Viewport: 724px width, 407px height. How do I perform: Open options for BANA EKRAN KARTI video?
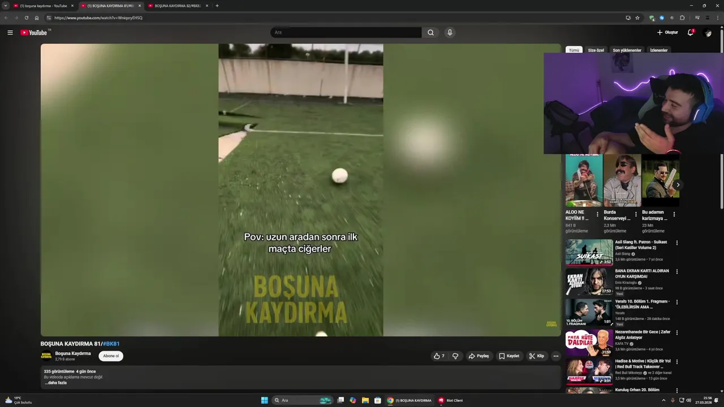tap(676, 272)
